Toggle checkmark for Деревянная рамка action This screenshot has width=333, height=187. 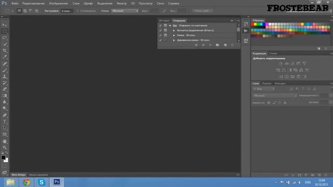click(x=160, y=40)
